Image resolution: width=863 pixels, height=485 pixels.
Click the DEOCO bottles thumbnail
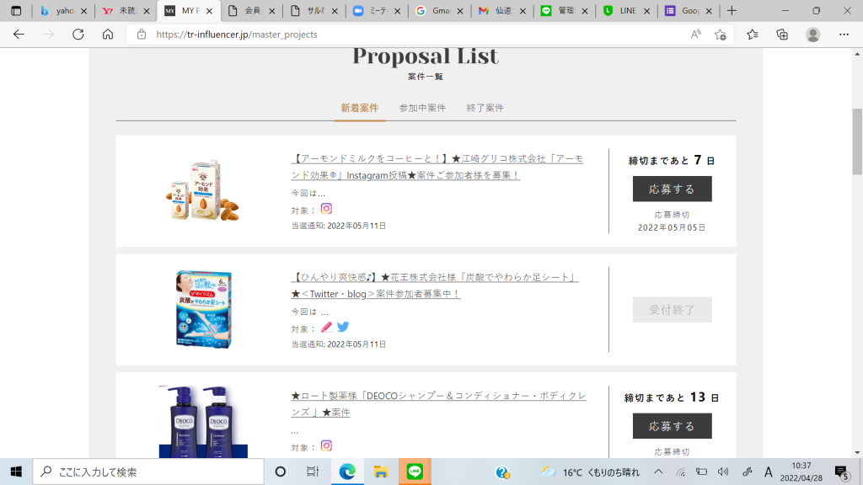click(203, 421)
